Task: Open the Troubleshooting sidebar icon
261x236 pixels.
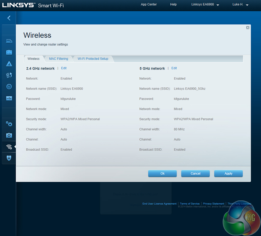Action: [9, 135]
